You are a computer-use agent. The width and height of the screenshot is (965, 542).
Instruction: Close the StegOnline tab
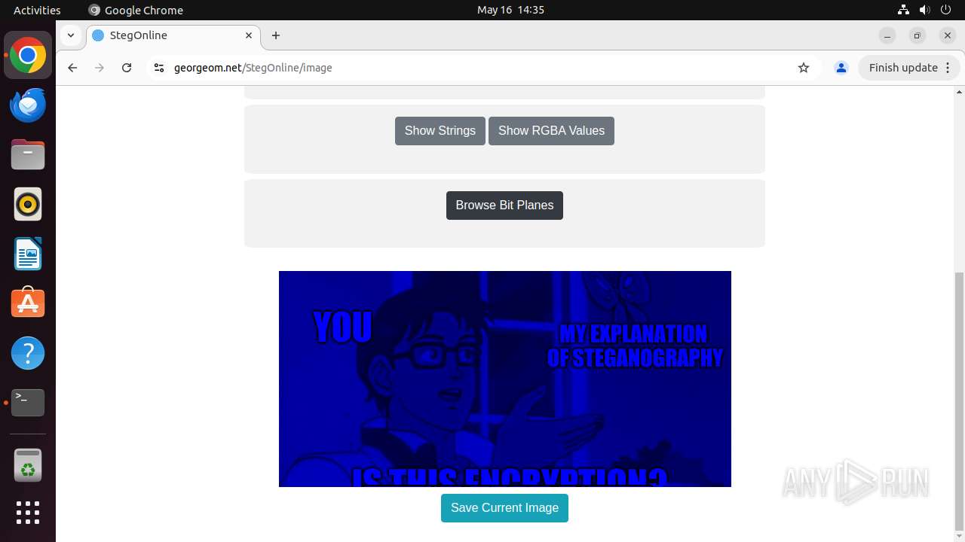pyautogui.click(x=249, y=35)
